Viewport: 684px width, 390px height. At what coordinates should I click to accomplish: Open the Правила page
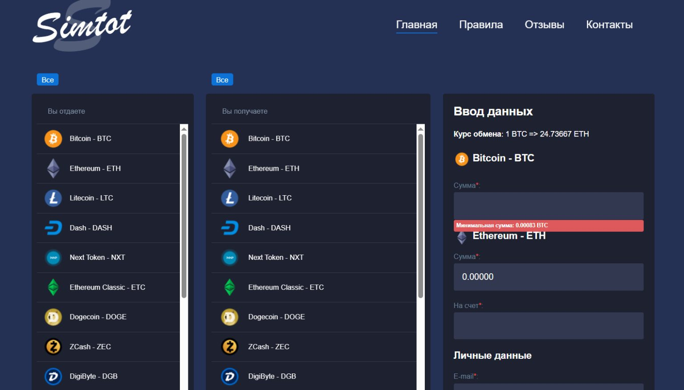pos(481,25)
